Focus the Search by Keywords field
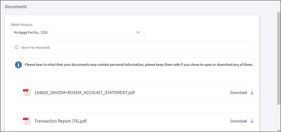Viewport: 281px width, 132px height. 132,47
